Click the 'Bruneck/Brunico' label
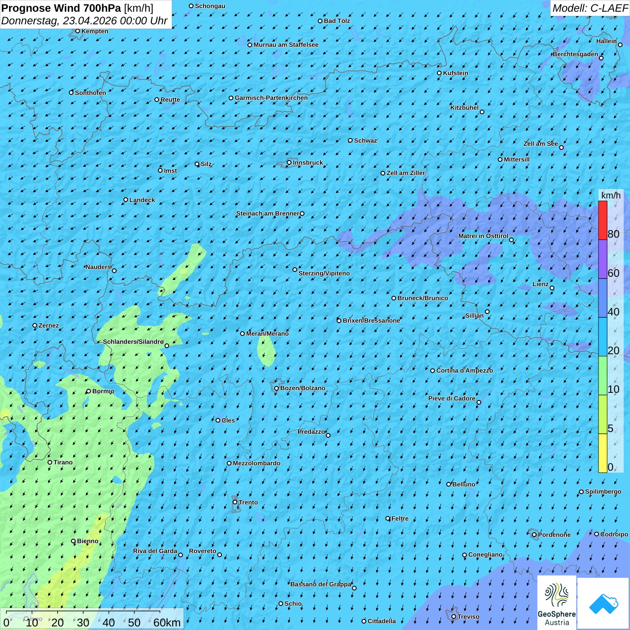 coord(423,298)
